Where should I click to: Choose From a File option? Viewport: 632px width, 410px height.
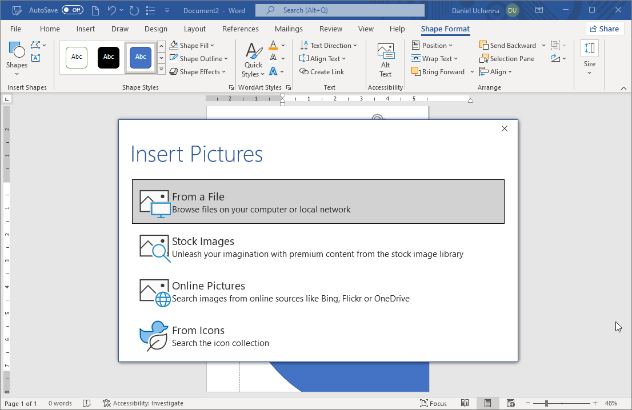(318, 202)
